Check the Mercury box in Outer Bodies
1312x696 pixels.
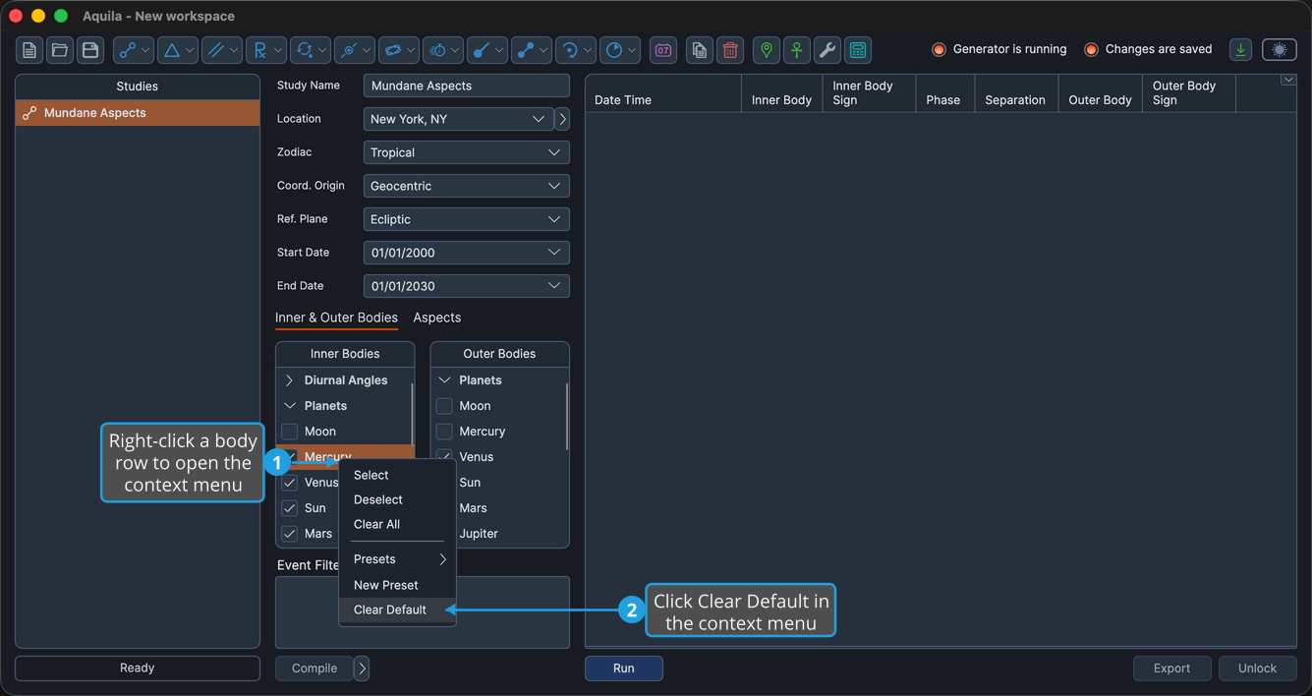point(444,432)
